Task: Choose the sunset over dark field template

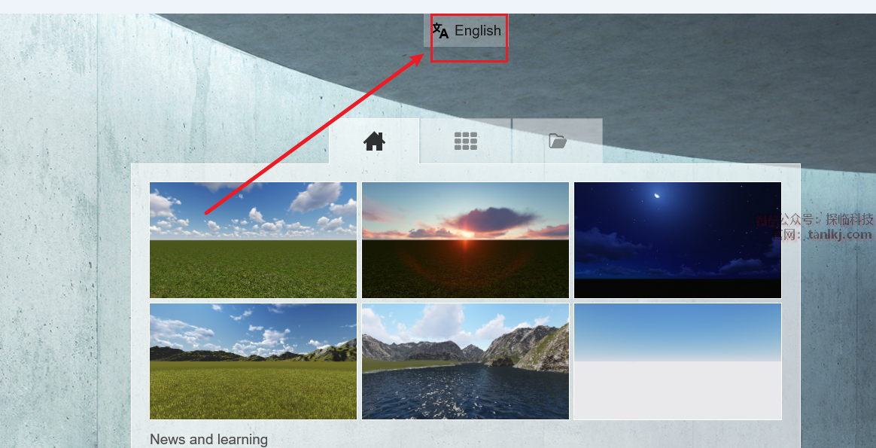Action: pos(465,240)
